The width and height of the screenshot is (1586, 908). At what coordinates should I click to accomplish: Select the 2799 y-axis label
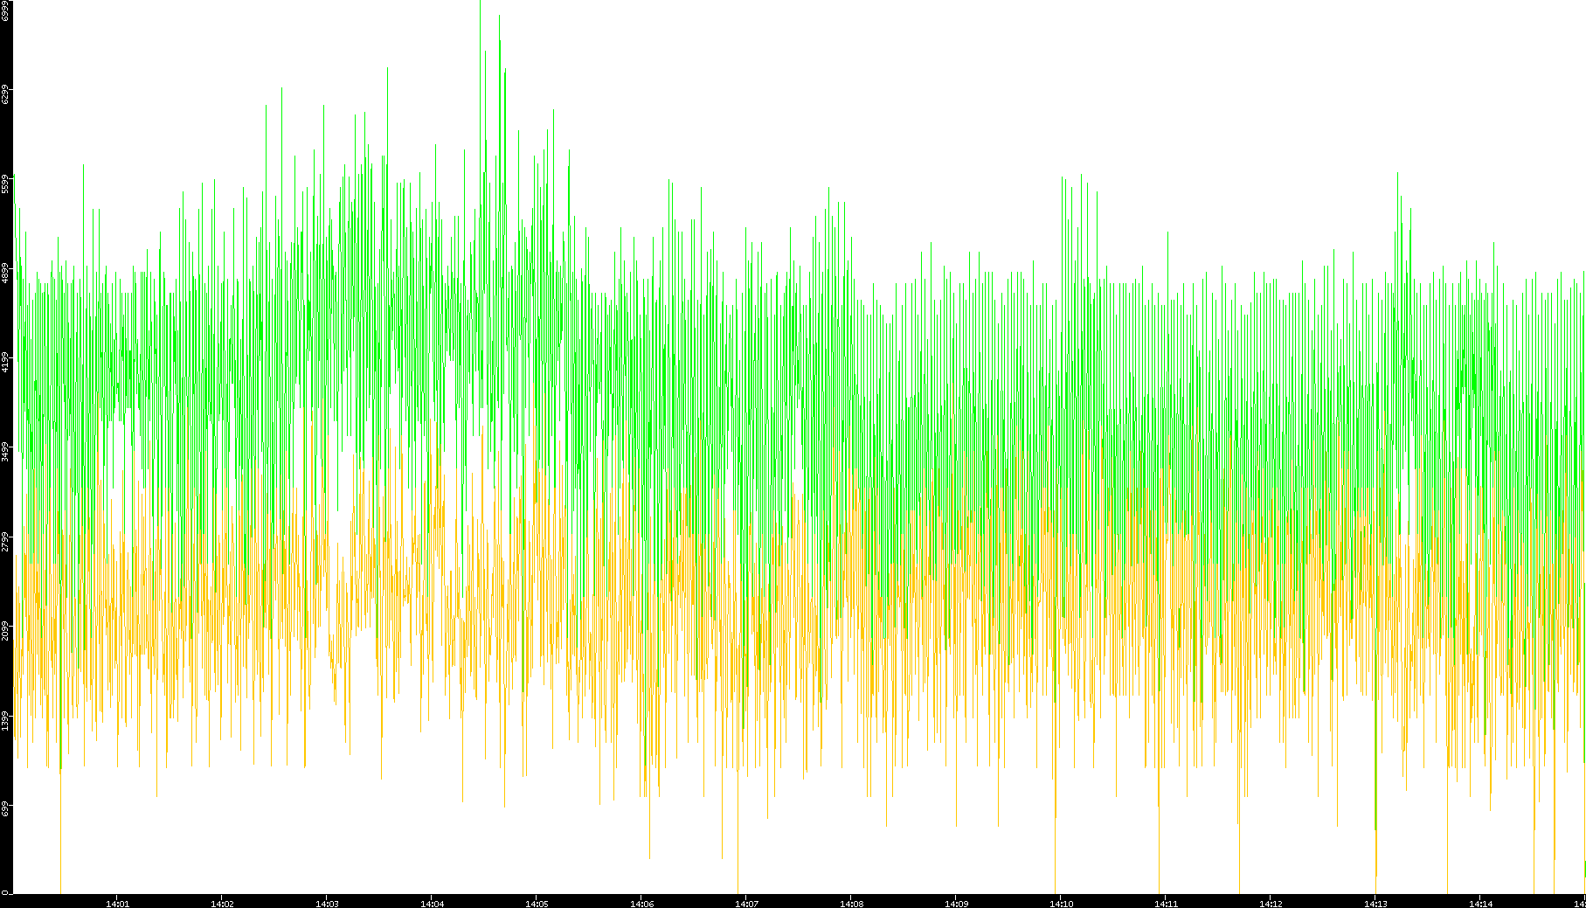(5, 542)
